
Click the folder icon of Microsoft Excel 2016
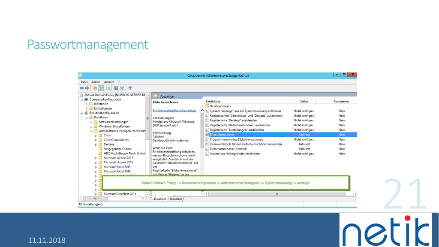tap(100, 172)
